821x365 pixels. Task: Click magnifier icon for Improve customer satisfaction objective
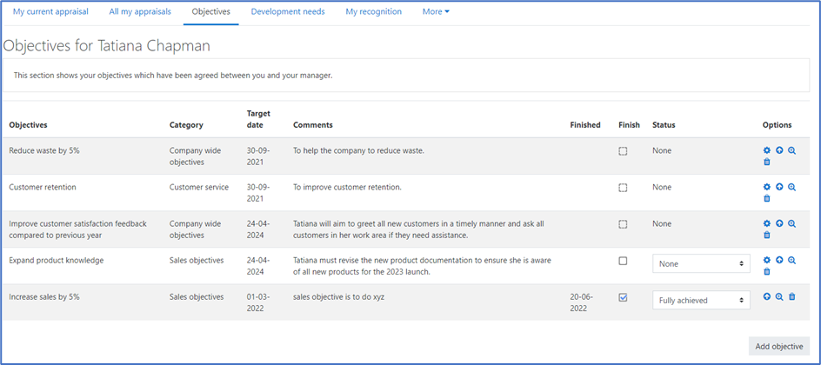(x=791, y=224)
